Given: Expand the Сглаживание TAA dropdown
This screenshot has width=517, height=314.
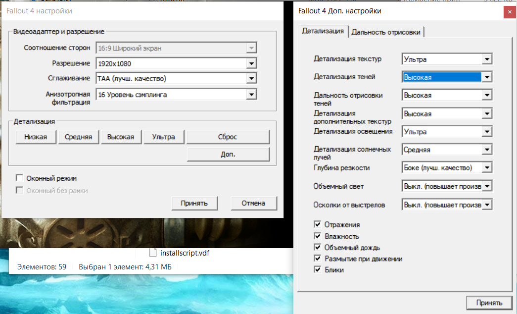Looking at the screenshot, I should 251,78.
